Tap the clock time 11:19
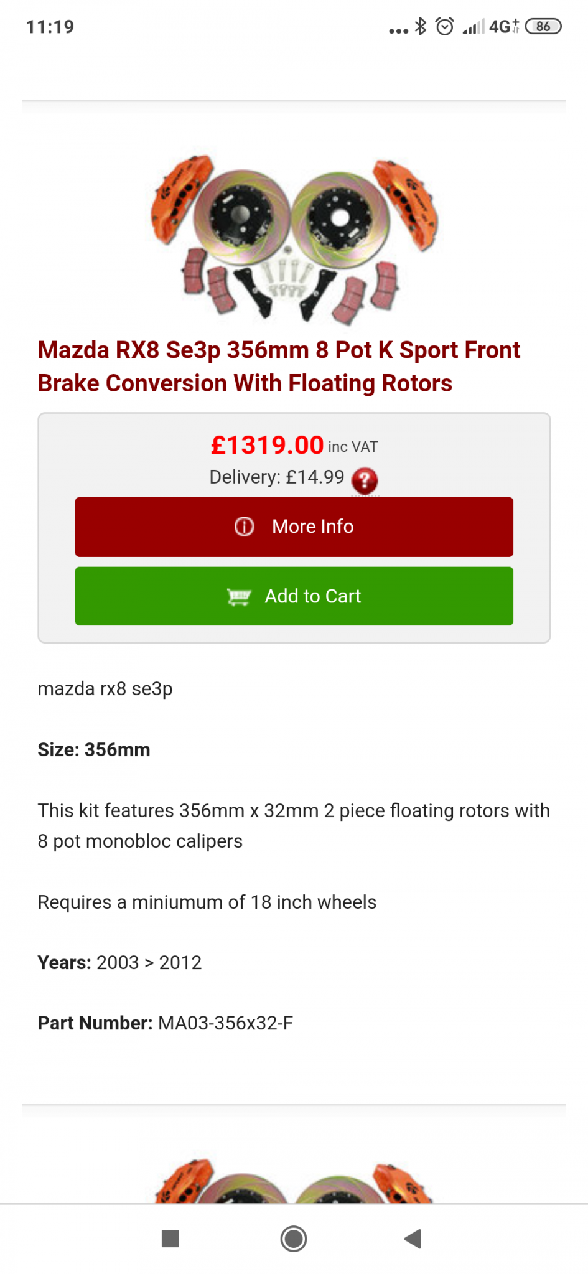Image resolution: width=588 pixels, height=1274 pixels. [50, 27]
